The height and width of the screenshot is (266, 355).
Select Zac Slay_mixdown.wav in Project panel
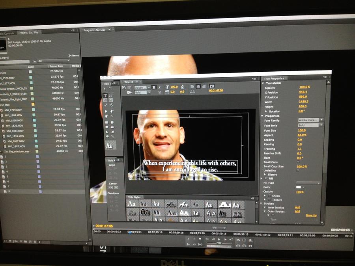pos(17,151)
